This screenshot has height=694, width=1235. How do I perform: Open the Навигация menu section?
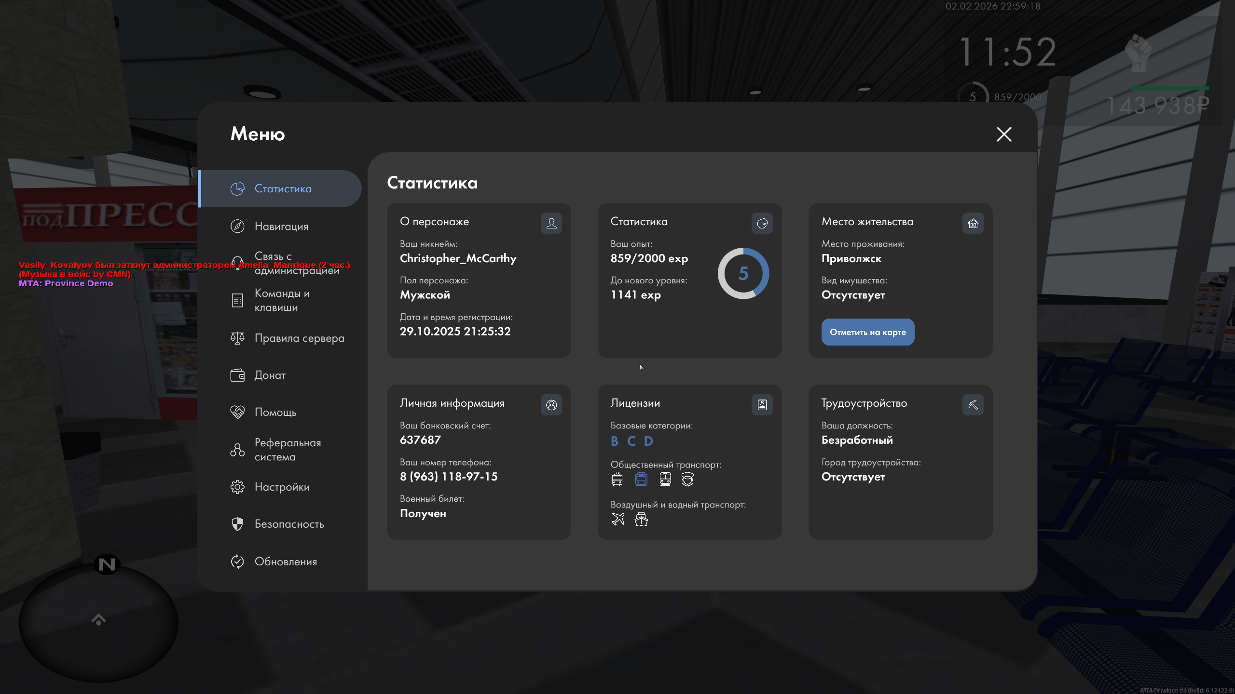tap(281, 226)
